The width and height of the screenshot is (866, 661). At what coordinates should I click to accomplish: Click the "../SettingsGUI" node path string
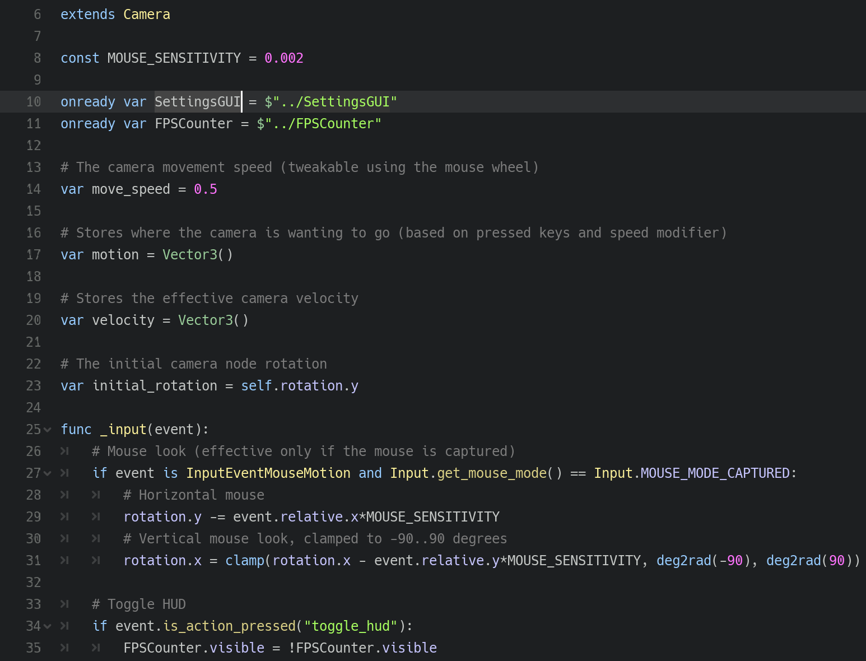click(334, 102)
